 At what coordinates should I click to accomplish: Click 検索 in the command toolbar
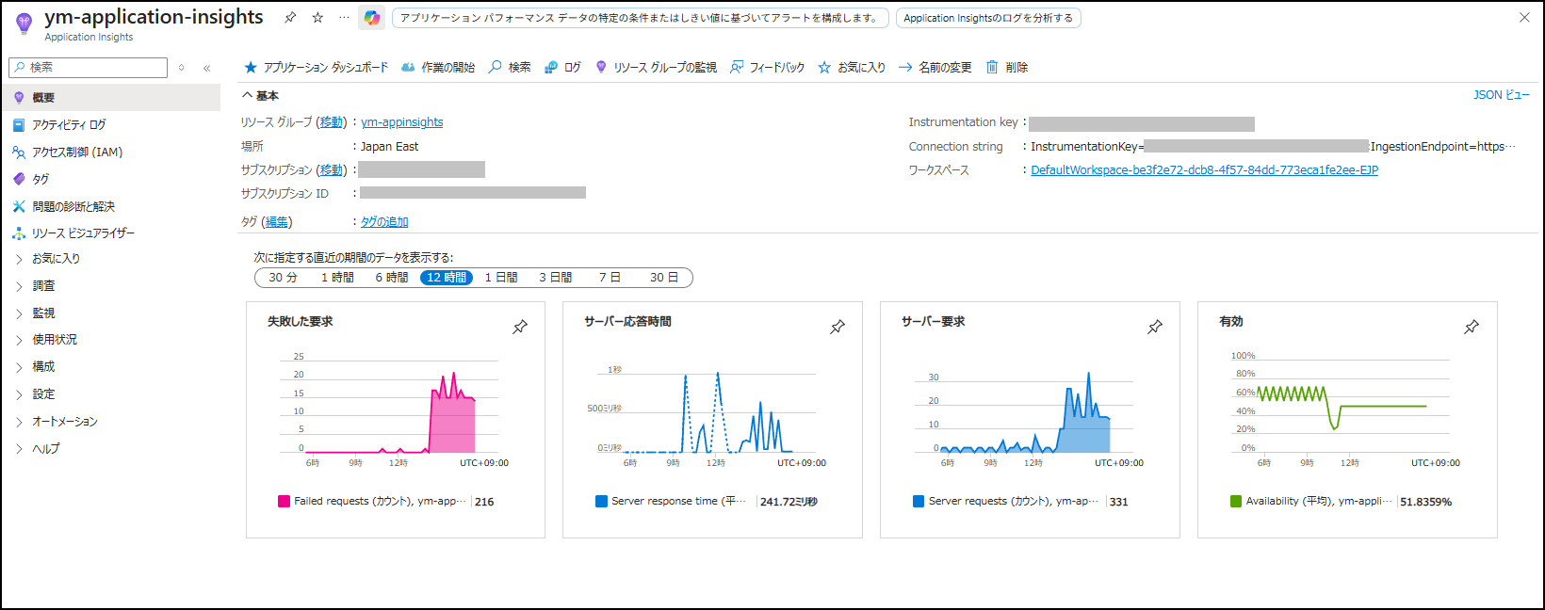click(510, 68)
